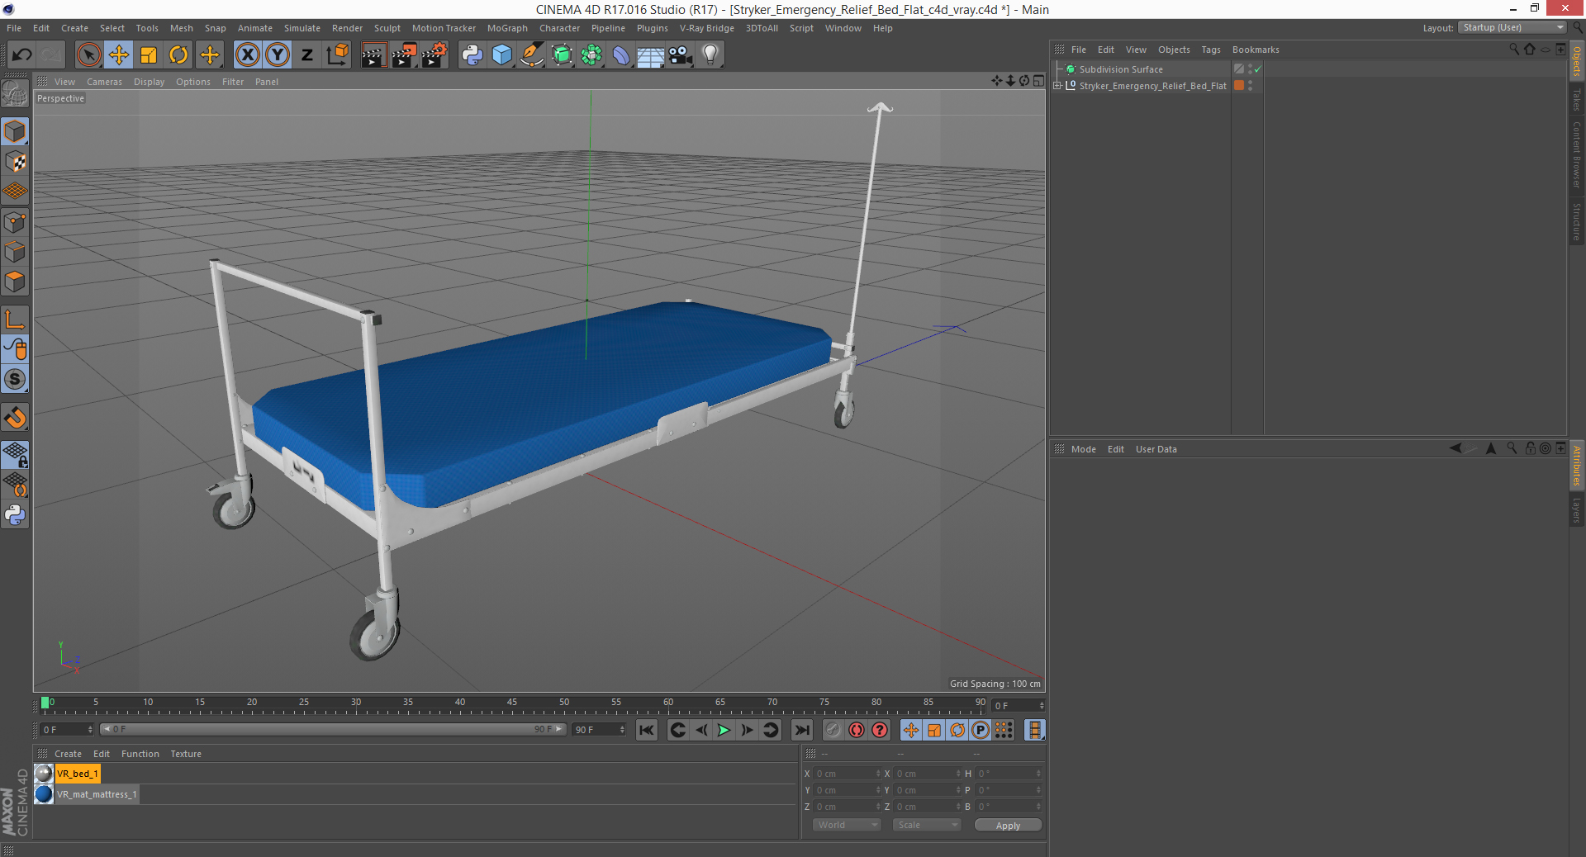Open Mode menu in Attributes Manager
1586x857 pixels.
pos(1083,449)
